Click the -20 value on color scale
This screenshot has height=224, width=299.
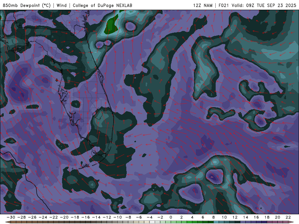[x=64, y=217]
